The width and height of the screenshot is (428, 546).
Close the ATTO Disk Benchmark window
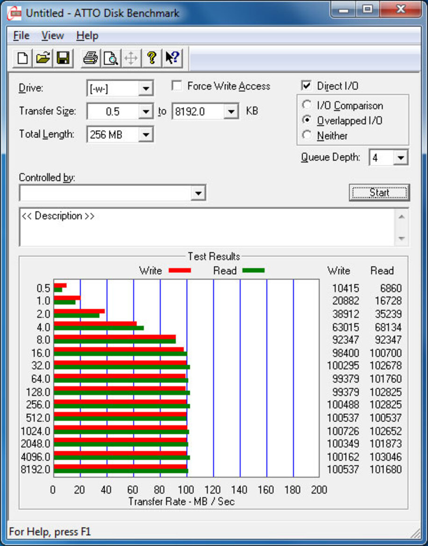click(x=400, y=10)
